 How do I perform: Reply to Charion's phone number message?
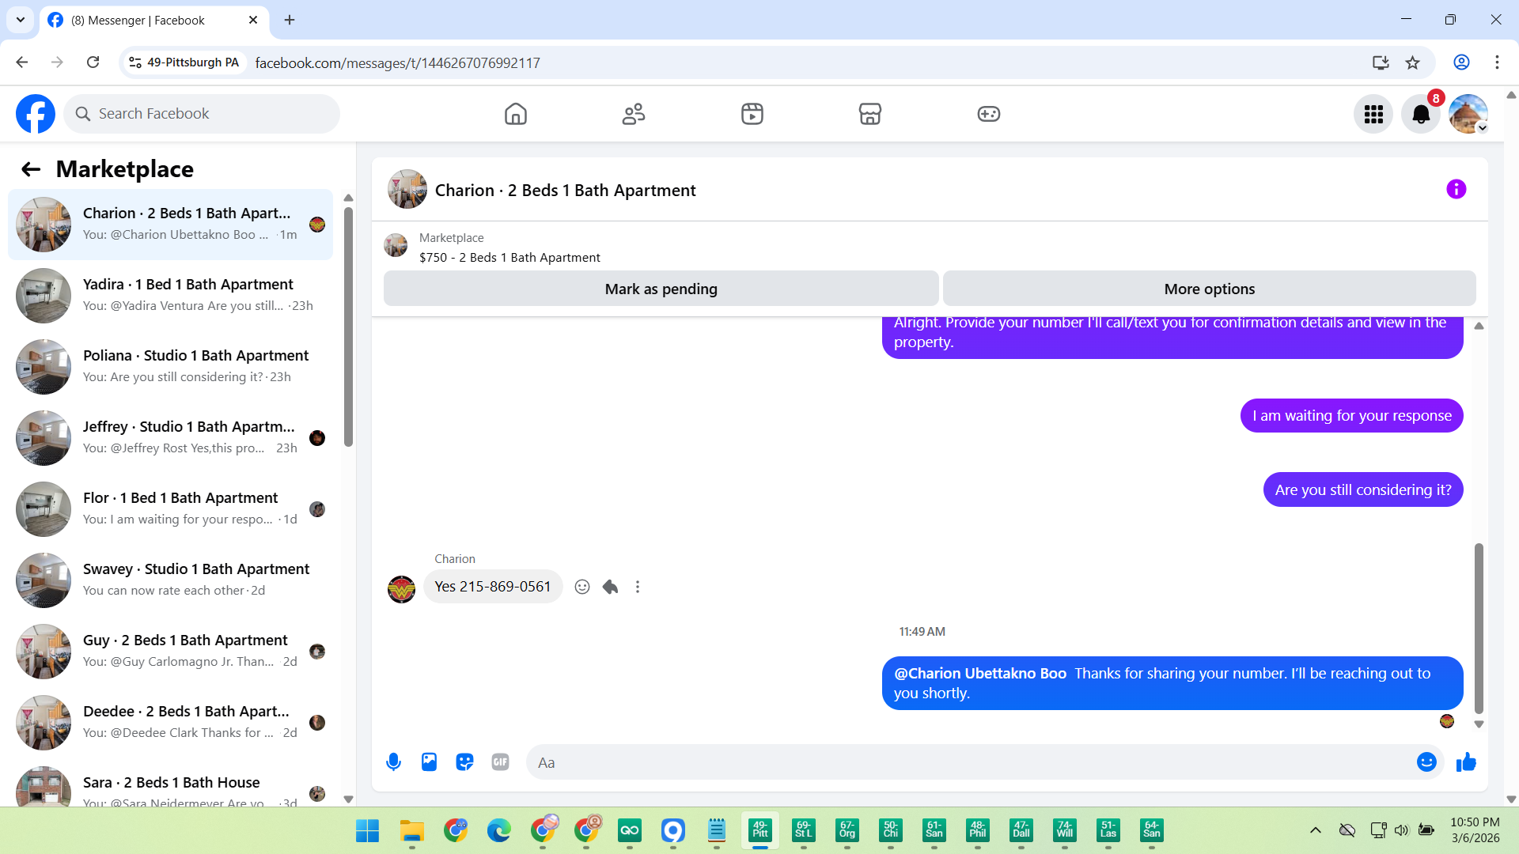(x=610, y=587)
